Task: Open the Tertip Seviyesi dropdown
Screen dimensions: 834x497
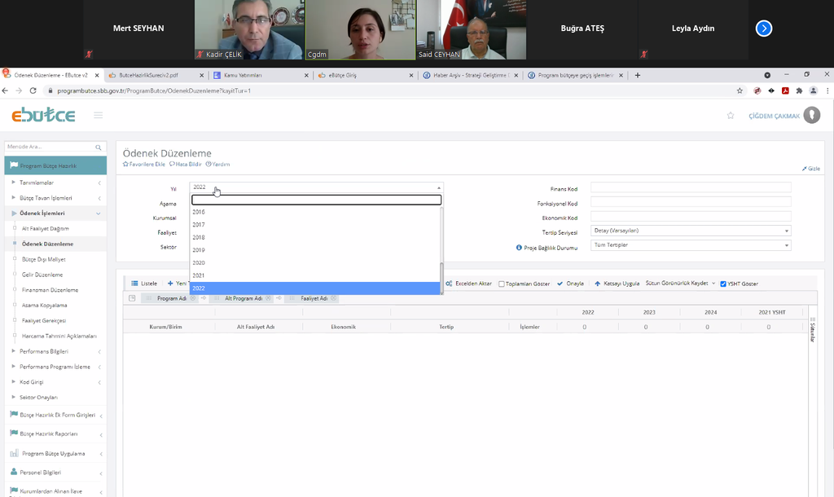Action: coord(691,231)
